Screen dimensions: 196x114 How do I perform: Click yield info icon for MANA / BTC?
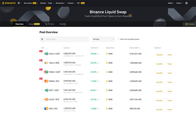[98, 81]
